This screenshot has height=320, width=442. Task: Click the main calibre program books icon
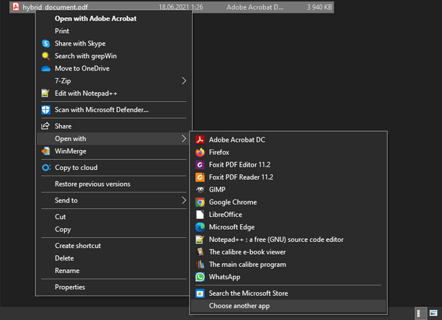(x=200, y=264)
